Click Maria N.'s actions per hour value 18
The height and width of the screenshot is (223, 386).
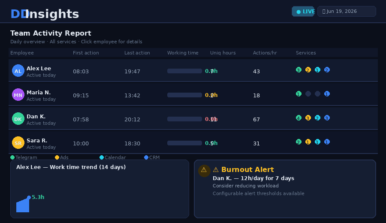coord(256,96)
